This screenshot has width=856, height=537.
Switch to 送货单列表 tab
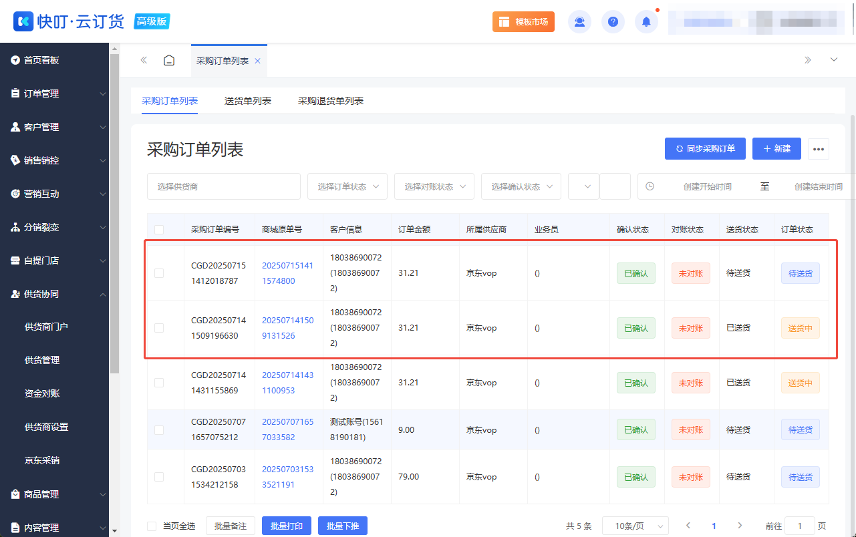248,101
